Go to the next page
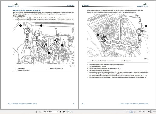The height and width of the screenshot is (114, 156). (61, 112)
